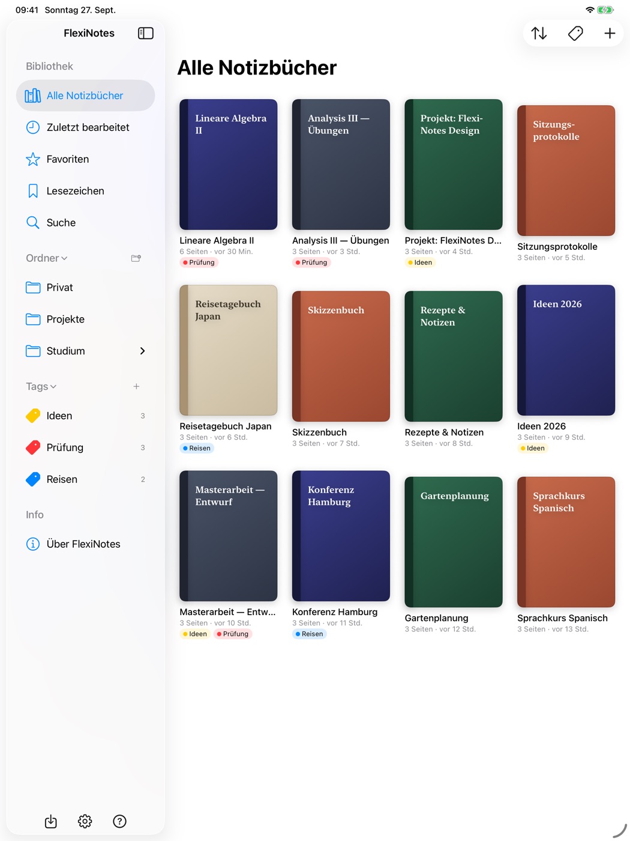This screenshot has height=841, width=630.
Task: Filter by Reisen tag in sidebar
Action: click(x=85, y=479)
